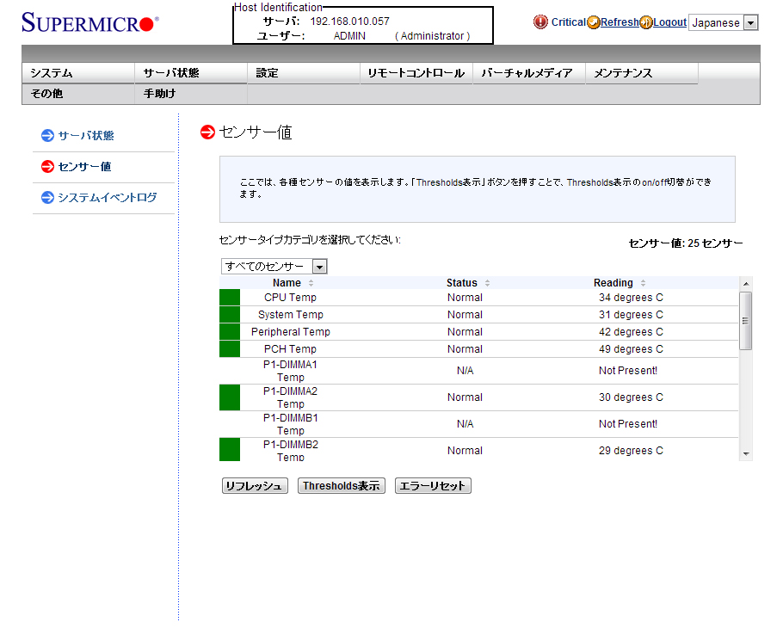Click the Logout link
This screenshot has width=783, height=628.
tap(669, 22)
